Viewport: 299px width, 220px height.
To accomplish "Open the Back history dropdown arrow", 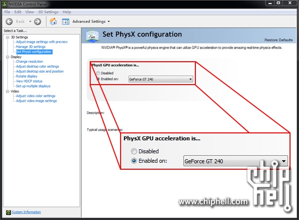I will 30,21.
